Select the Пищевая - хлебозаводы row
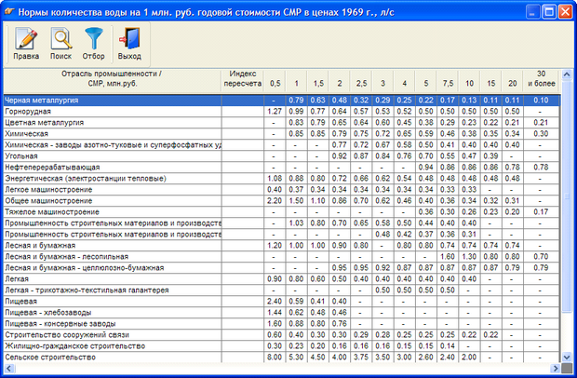Viewport: 577px width, 378px height. pos(281,313)
